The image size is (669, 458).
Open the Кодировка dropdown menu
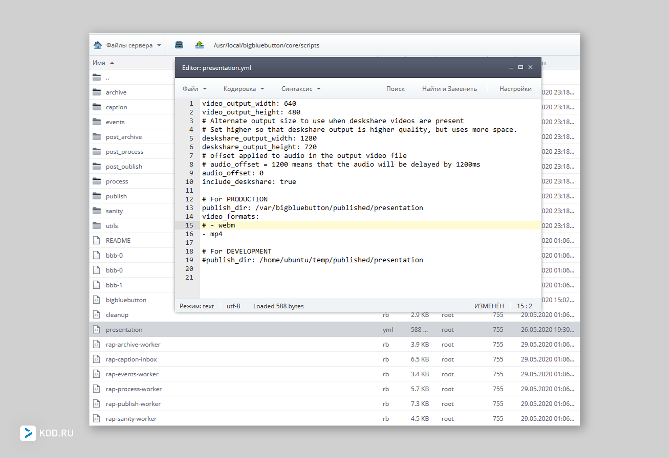[x=244, y=89]
